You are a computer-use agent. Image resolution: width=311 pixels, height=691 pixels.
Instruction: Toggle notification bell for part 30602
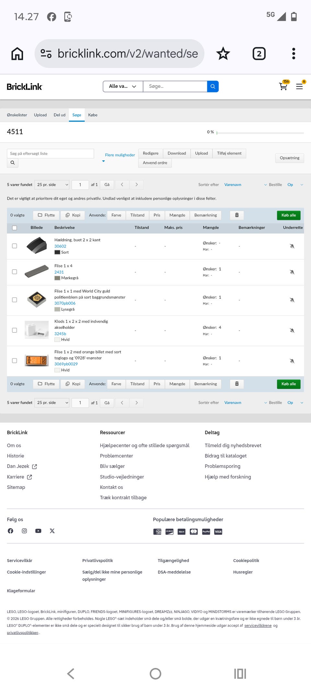(x=292, y=246)
